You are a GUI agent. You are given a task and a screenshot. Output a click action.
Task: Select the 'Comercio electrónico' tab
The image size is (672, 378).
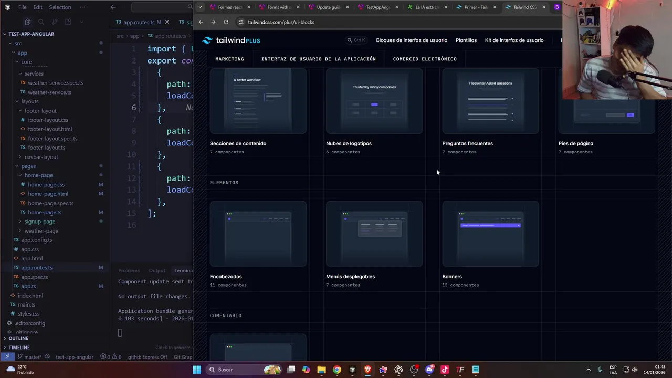click(425, 59)
